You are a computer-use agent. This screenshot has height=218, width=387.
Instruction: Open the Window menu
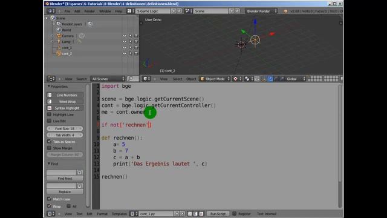coord(105,11)
